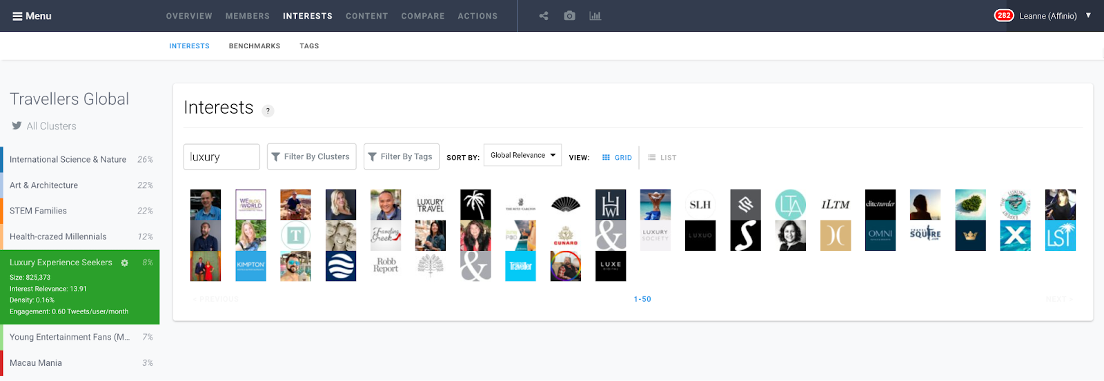Click the camera screenshot icon

569,16
